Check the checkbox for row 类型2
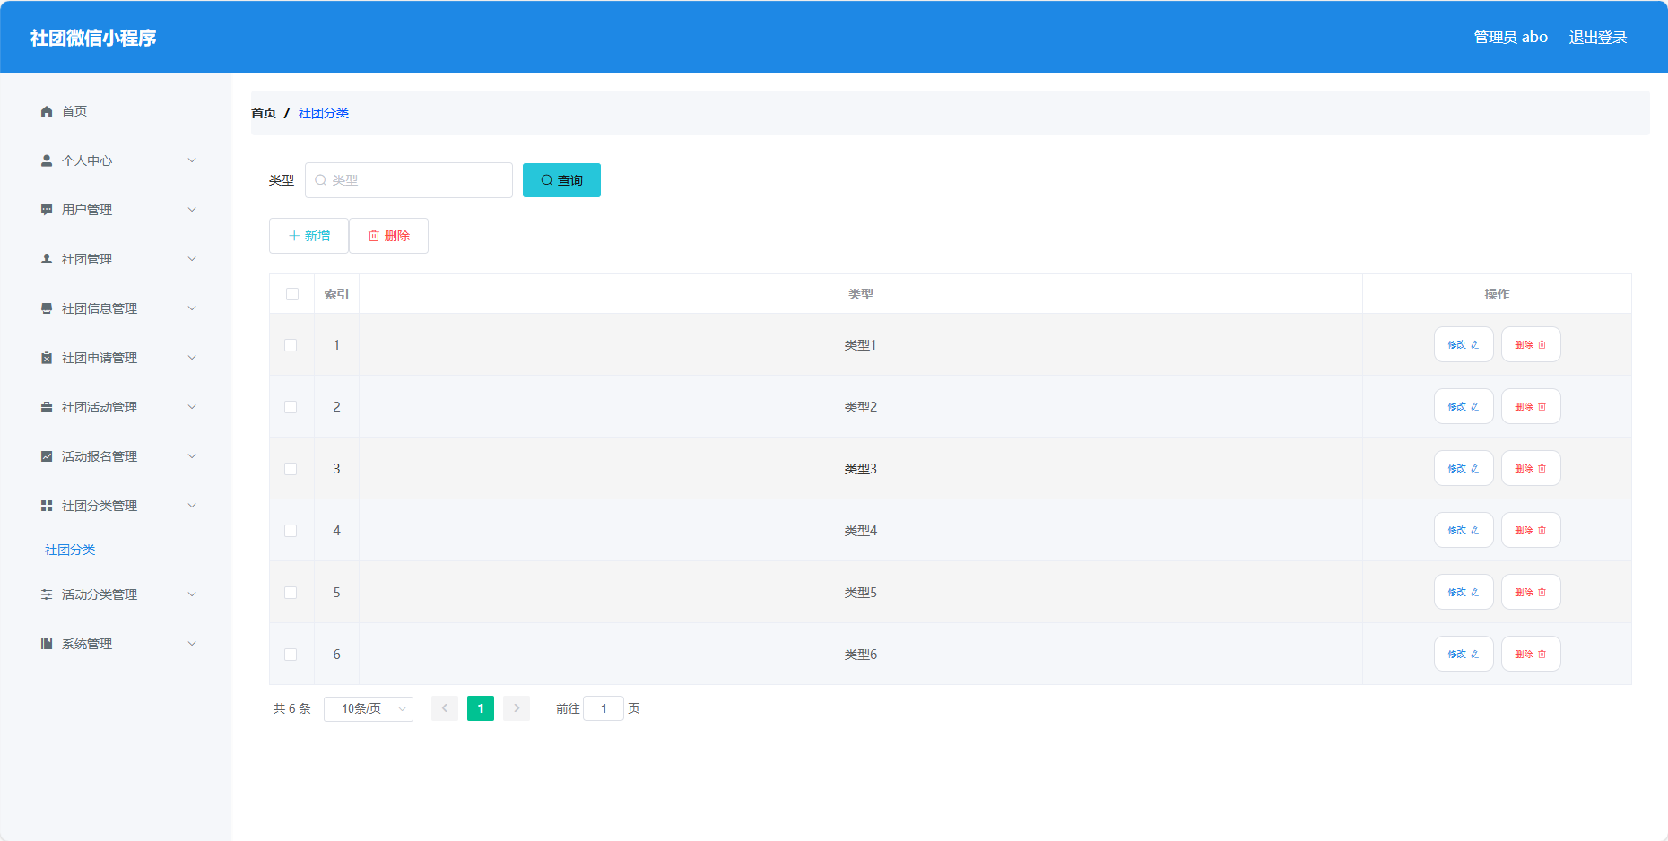The width and height of the screenshot is (1668, 841). tap(291, 407)
